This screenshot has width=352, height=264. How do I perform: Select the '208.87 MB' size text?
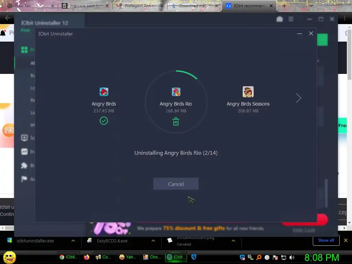point(248,111)
